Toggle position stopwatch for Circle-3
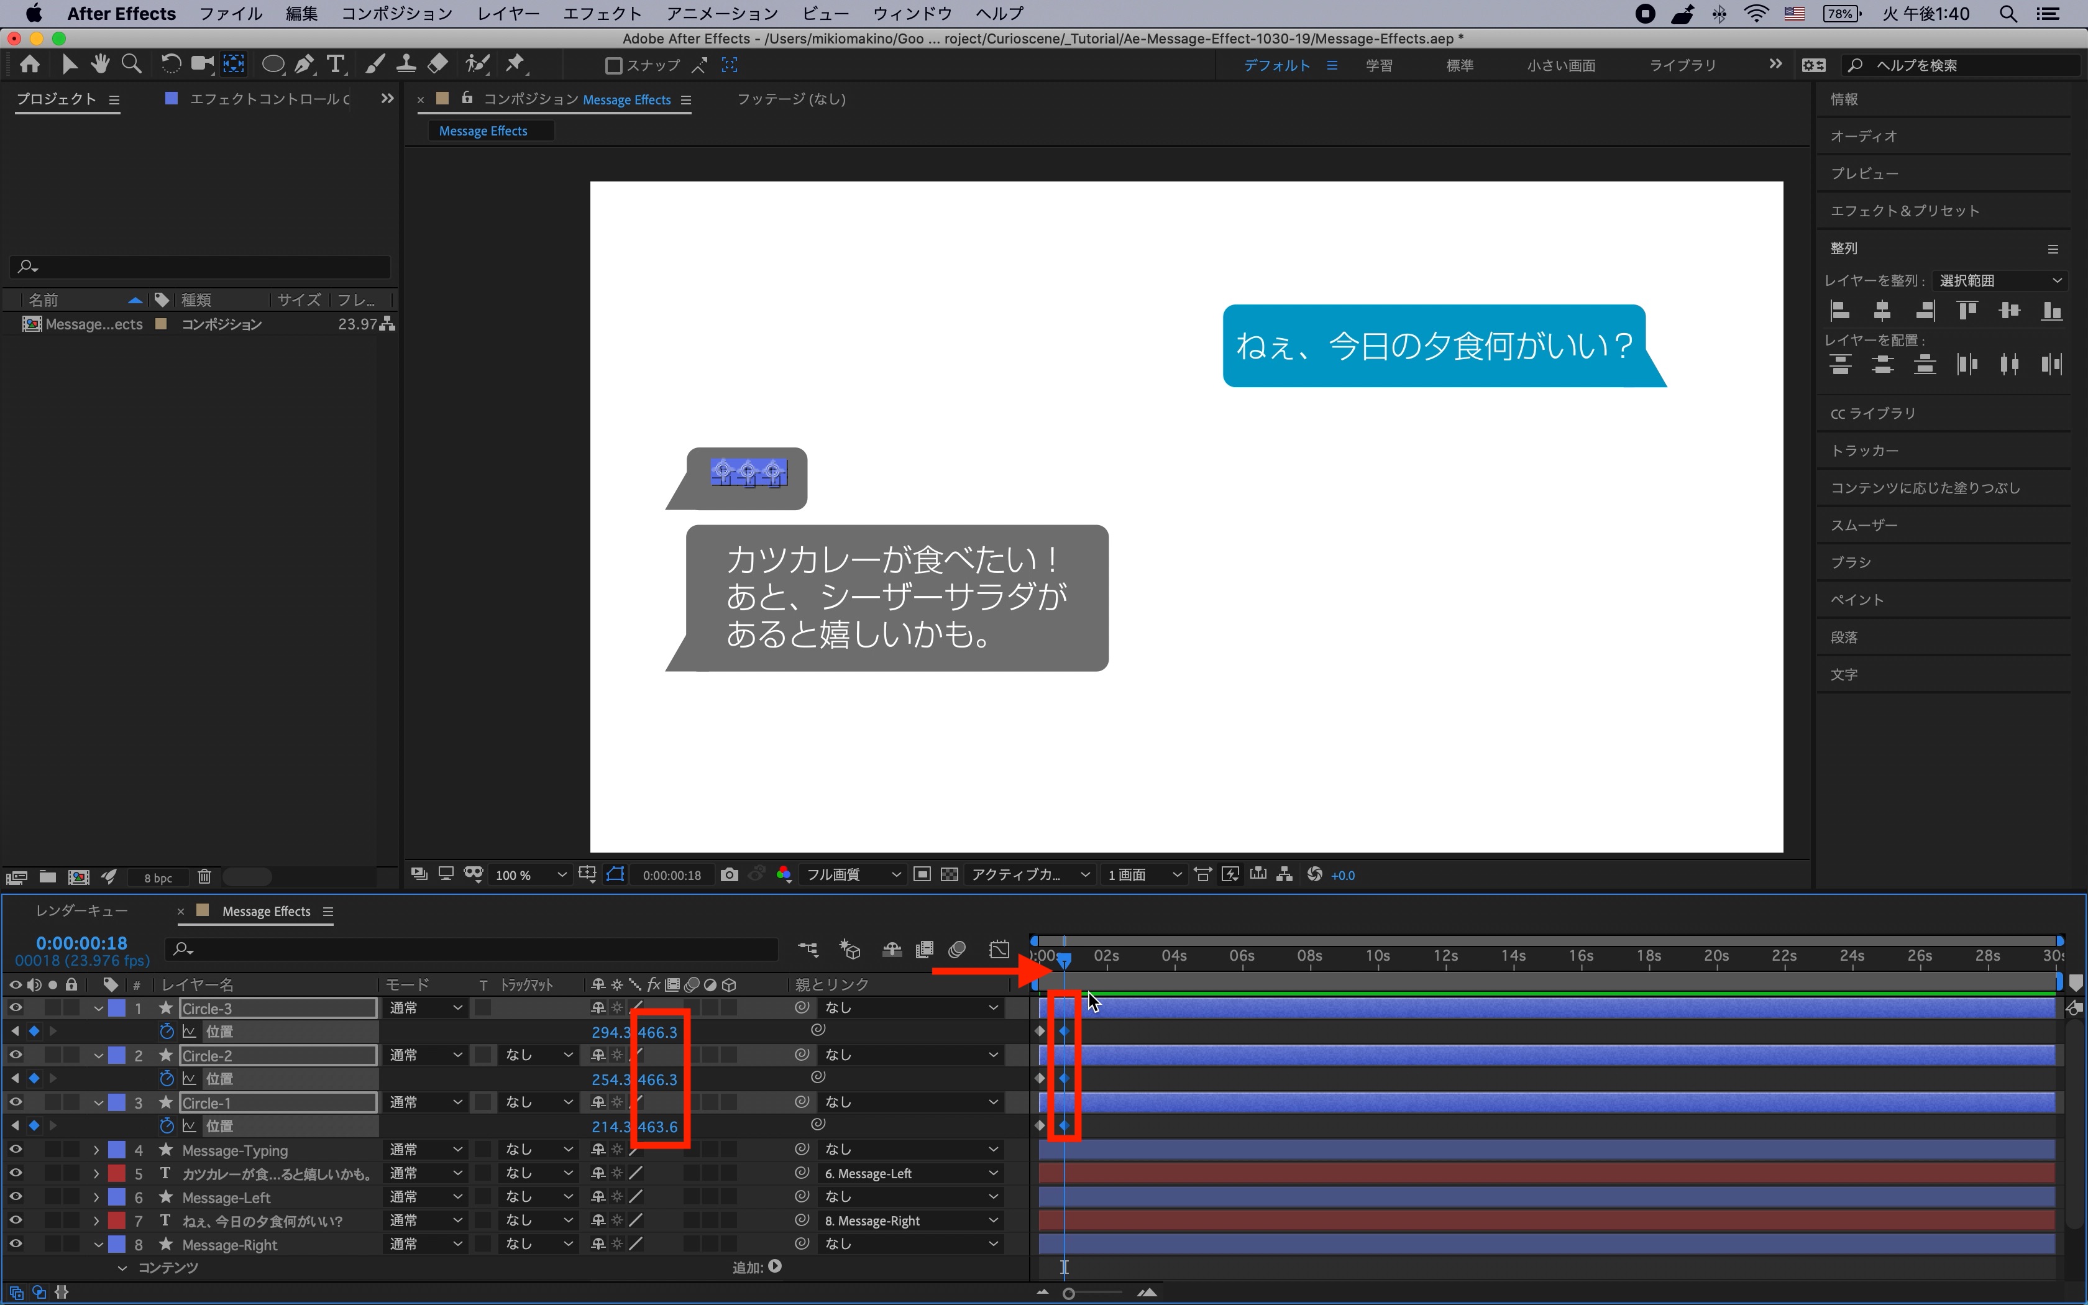 point(167,1032)
